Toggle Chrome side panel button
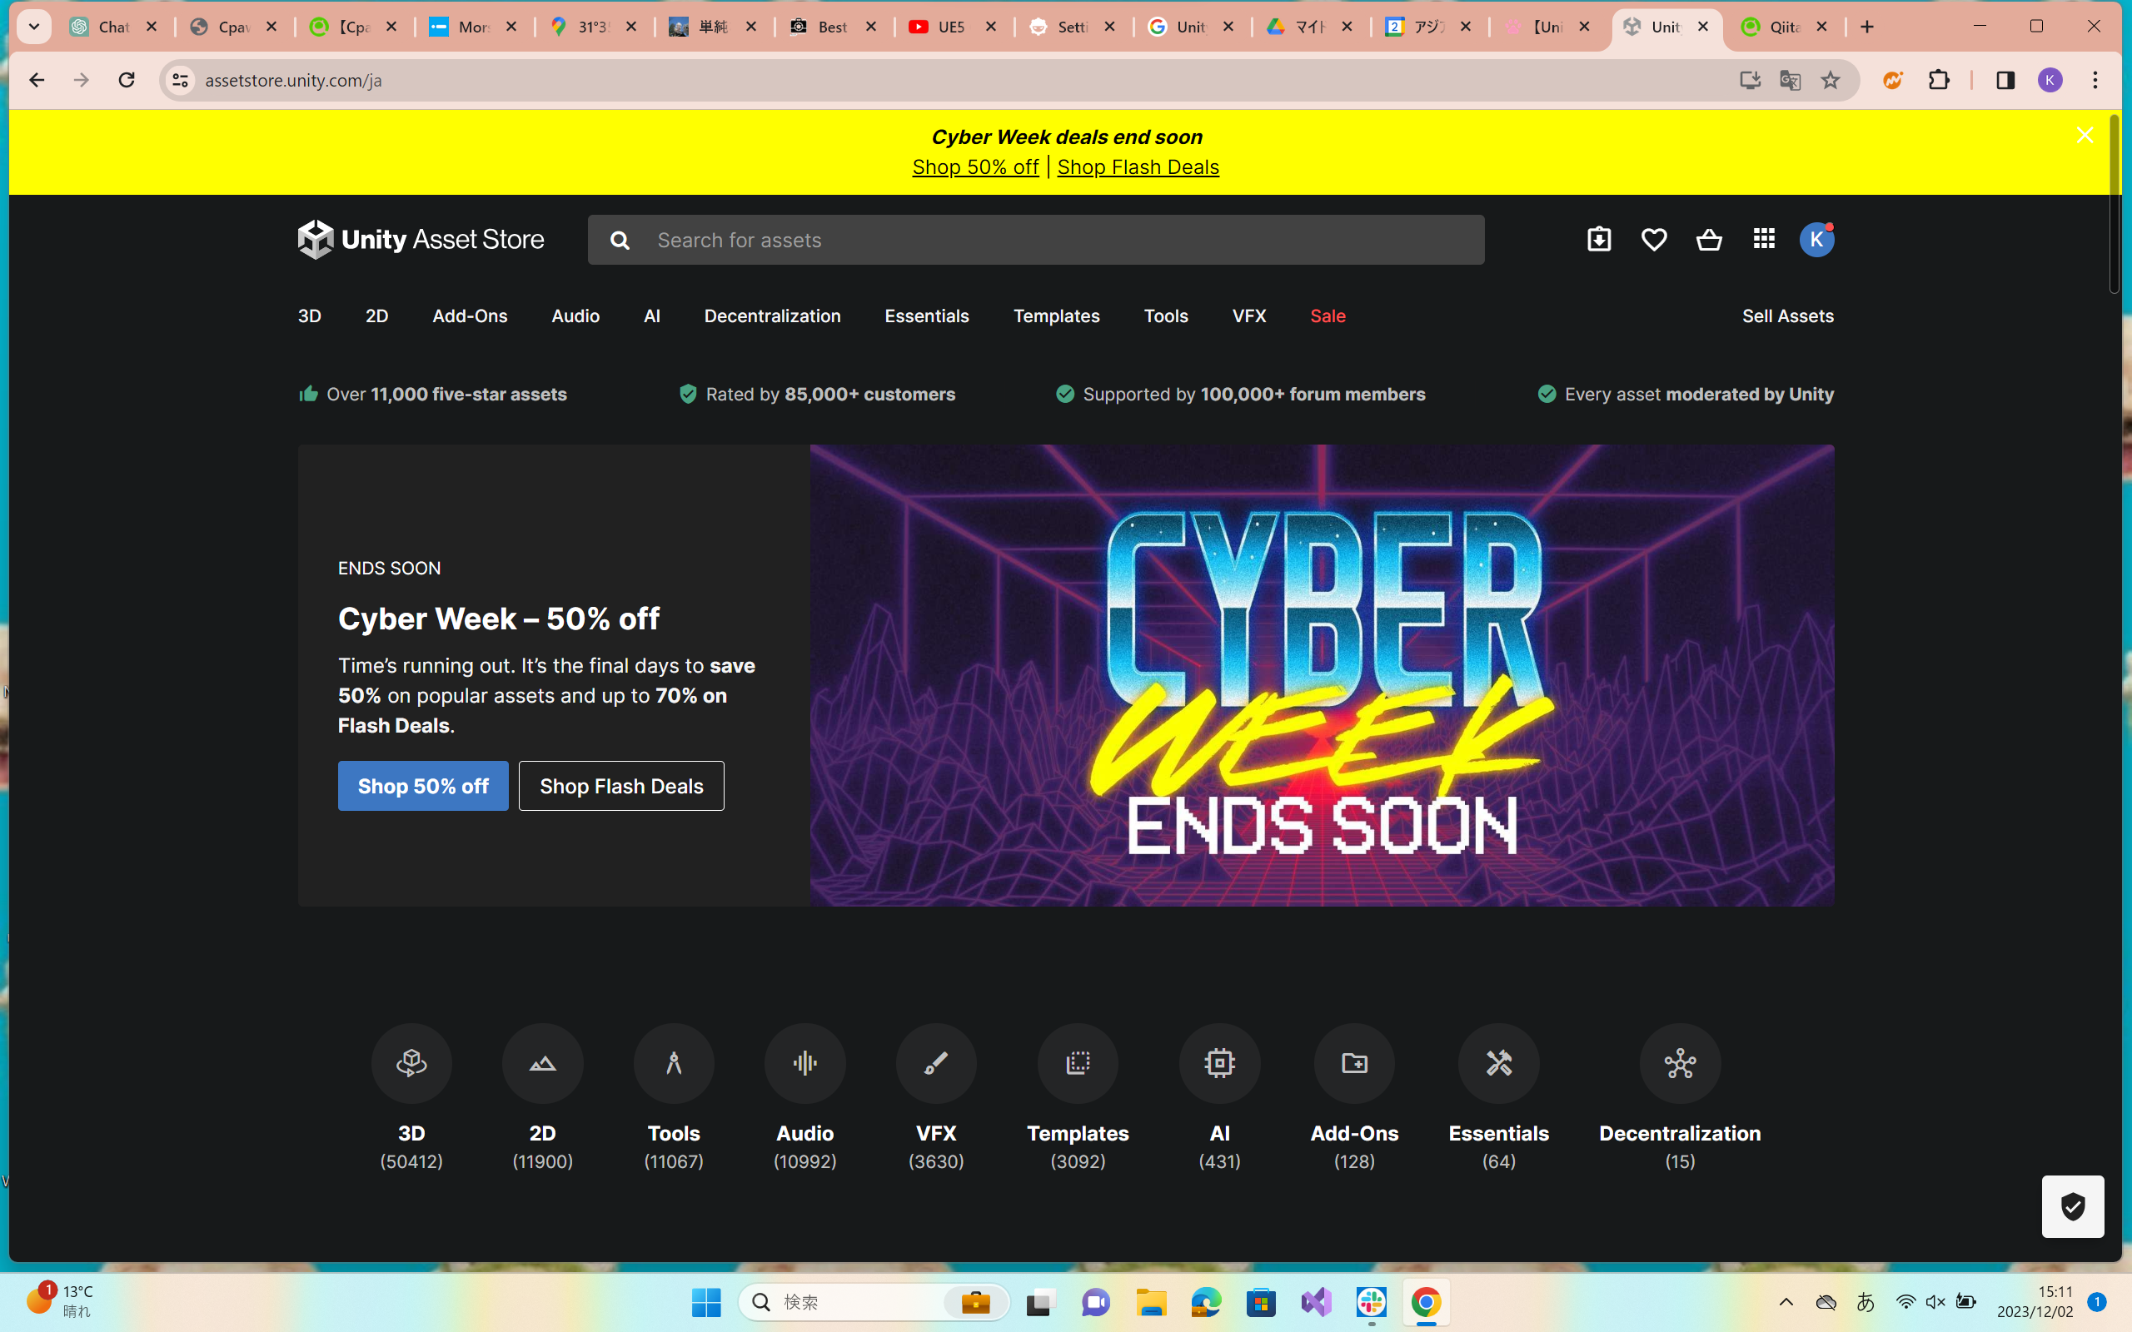This screenshot has height=1332, width=2132. [x=2005, y=80]
